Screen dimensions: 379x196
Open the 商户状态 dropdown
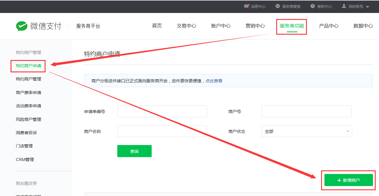point(307,131)
